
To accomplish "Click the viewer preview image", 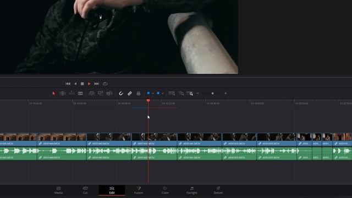I will click(x=119, y=37).
